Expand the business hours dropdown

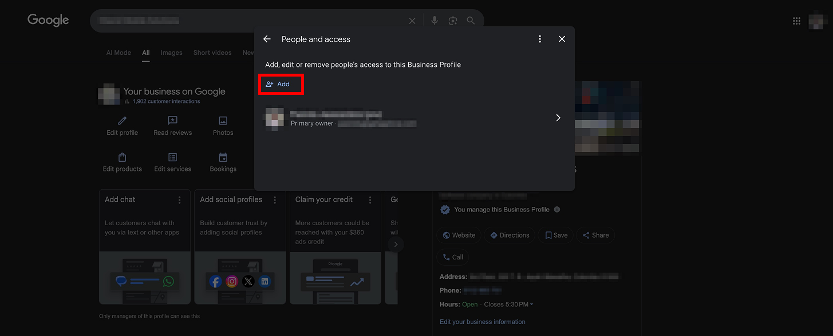coord(531,305)
